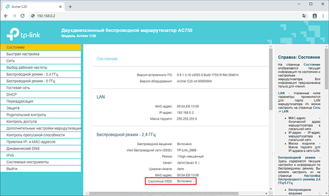This screenshot has width=329, height=196.
Task: Open the DHCP menu item
Action: pos(40,94)
